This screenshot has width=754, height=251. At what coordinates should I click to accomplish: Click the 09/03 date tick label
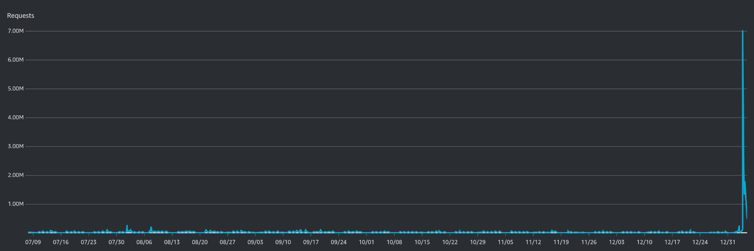(255, 242)
